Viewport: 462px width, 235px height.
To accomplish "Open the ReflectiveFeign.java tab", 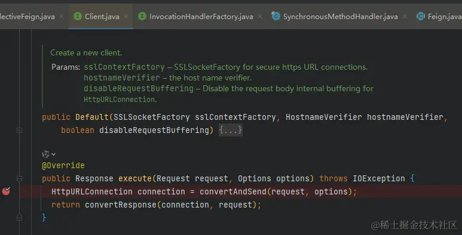I will (x=27, y=17).
